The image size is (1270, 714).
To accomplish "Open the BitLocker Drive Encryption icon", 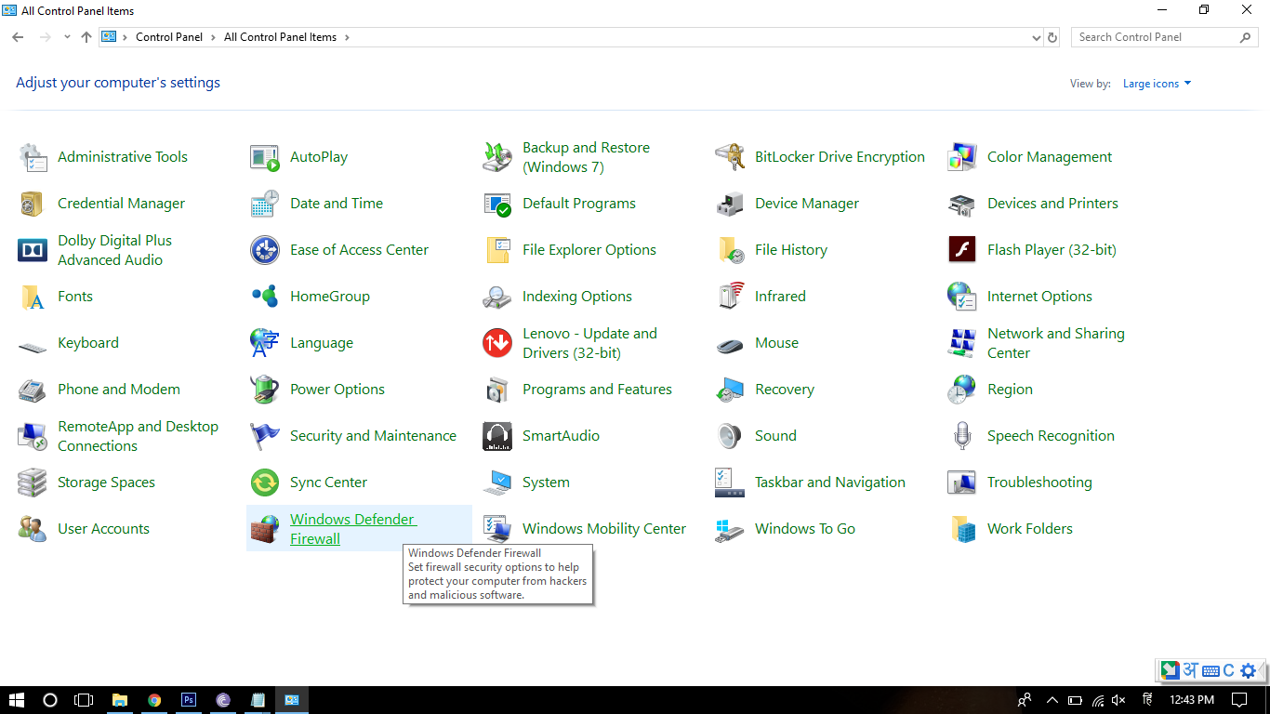I will tap(730, 157).
